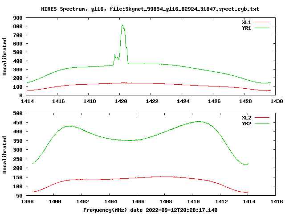Click the 1412 x-axis tick label
The height and width of the screenshot is (214, 285).
tap(221, 202)
